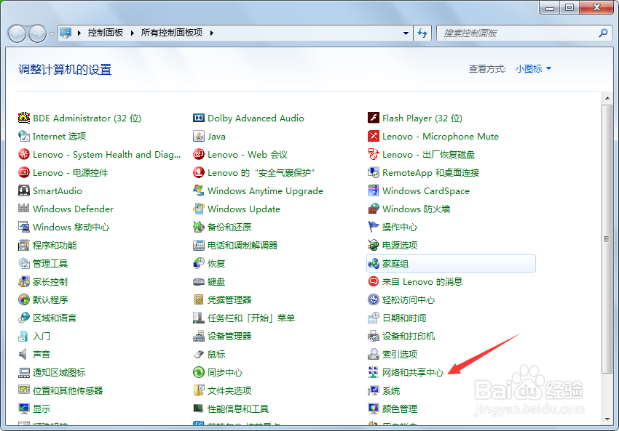Screen dimensions: 619x431
Task: Click the 设备和打印机 icon
Action: pos(374,336)
